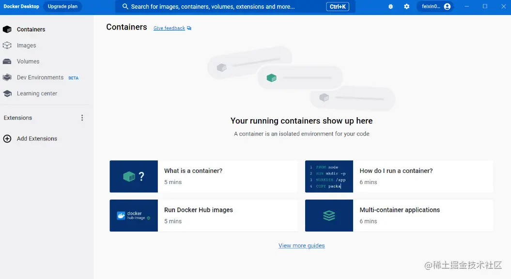
Task: Click the Upgrade plan button
Action: [62, 6]
